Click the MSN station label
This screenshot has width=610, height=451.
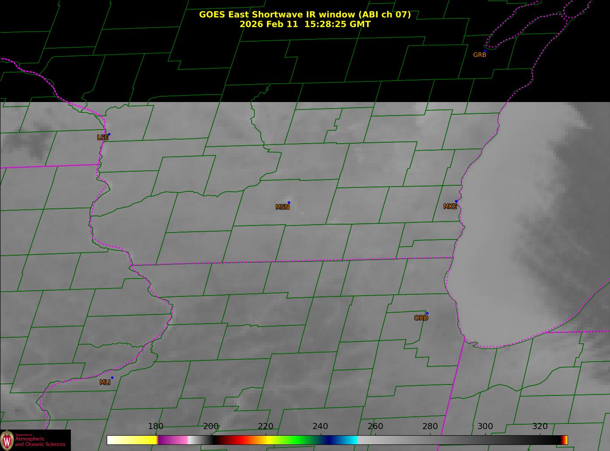click(x=282, y=207)
